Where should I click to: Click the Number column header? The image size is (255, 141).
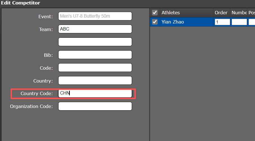point(239,13)
